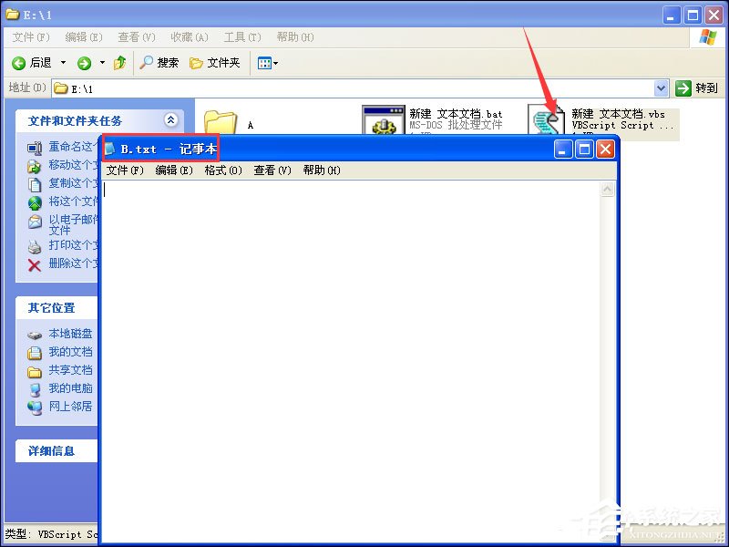Select 新建 文本文档.bat file icon
Viewport: 729px width, 547px height.
pyautogui.click(x=384, y=120)
